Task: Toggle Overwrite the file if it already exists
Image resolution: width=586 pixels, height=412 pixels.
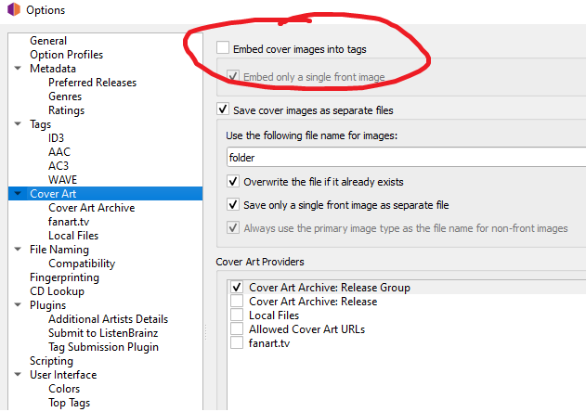Action: [x=233, y=182]
